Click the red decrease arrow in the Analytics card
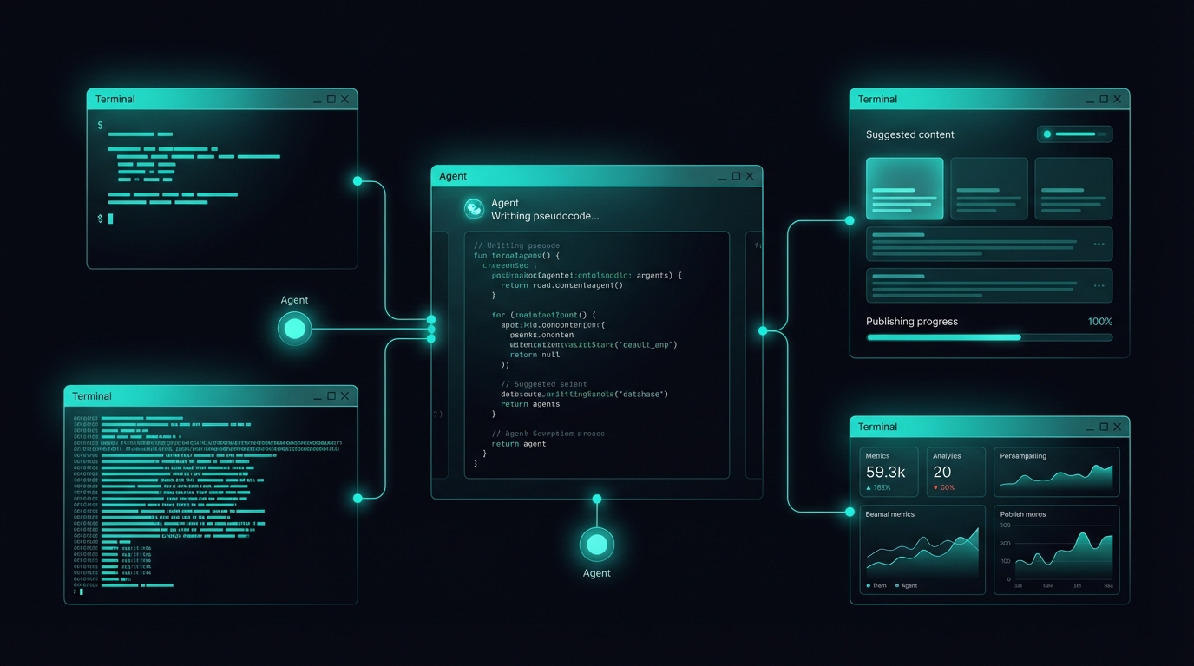Screen dimensions: 1194x666 click(x=937, y=487)
